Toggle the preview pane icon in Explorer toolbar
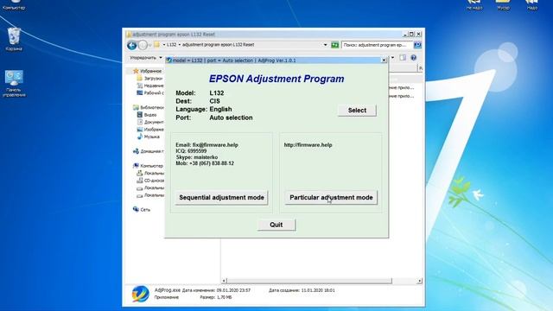 point(403,58)
